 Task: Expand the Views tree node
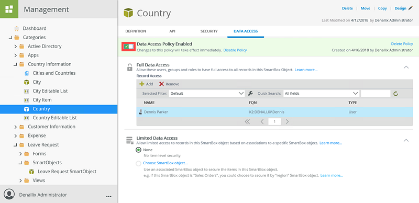coord(20,181)
